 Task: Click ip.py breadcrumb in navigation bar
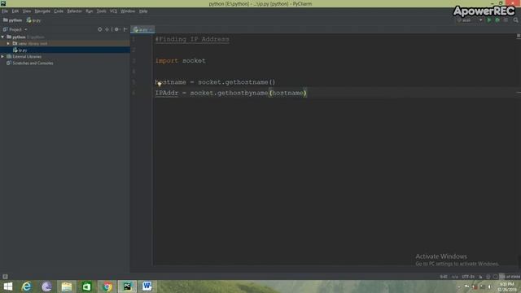[33, 20]
